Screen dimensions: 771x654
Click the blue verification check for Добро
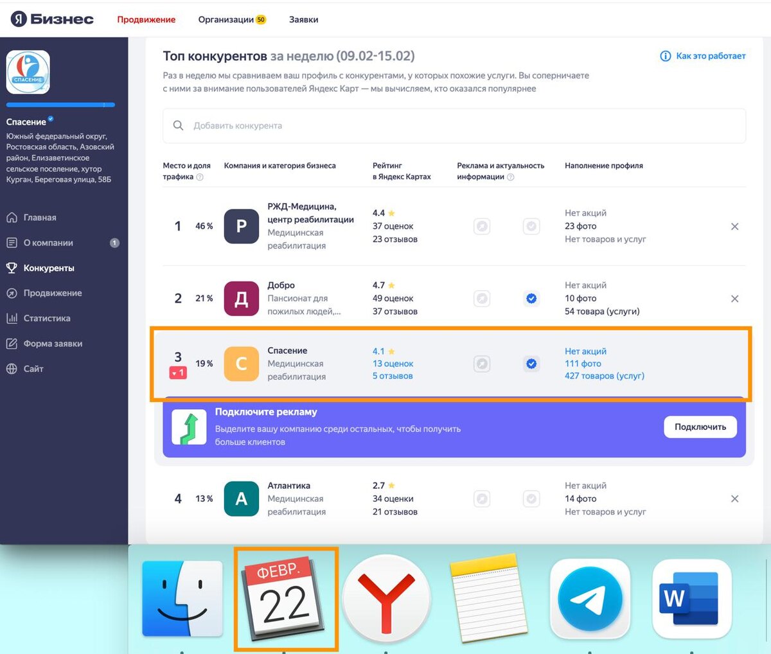[x=531, y=299]
